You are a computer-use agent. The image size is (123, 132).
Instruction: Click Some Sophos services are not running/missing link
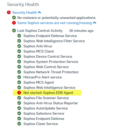[x=55, y=23]
